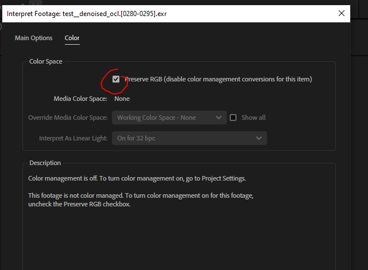Uncheck the Preserve RGB checkbox
This screenshot has width=368, height=270.
coord(116,79)
